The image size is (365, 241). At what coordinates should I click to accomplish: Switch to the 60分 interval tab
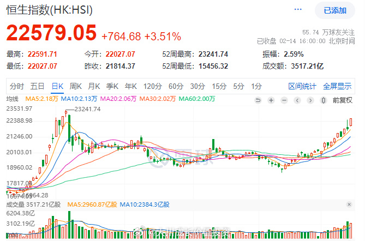click(176, 86)
